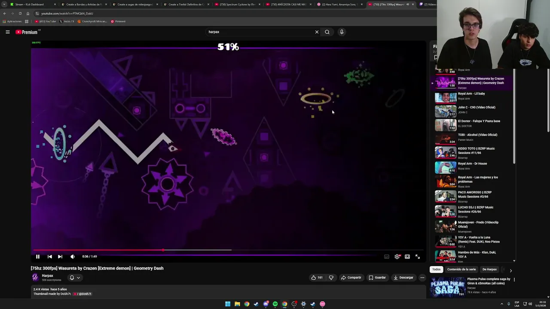
Task: Save video using the Guardar button
Action: (x=377, y=278)
